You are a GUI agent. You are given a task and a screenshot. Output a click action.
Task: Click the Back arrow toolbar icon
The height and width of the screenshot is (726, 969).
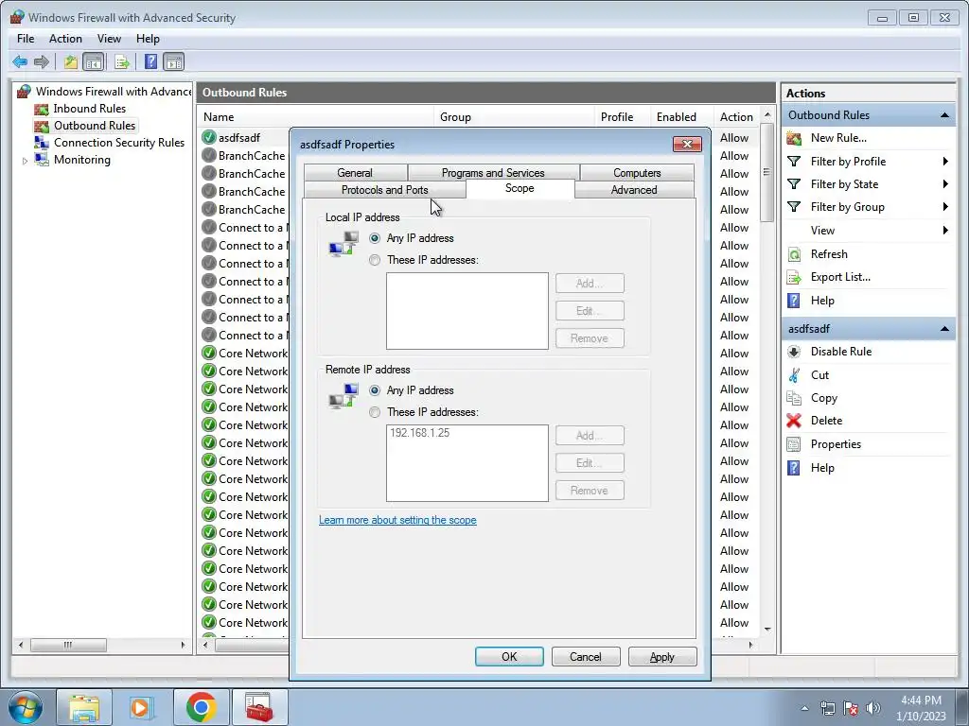(x=20, y=61)
